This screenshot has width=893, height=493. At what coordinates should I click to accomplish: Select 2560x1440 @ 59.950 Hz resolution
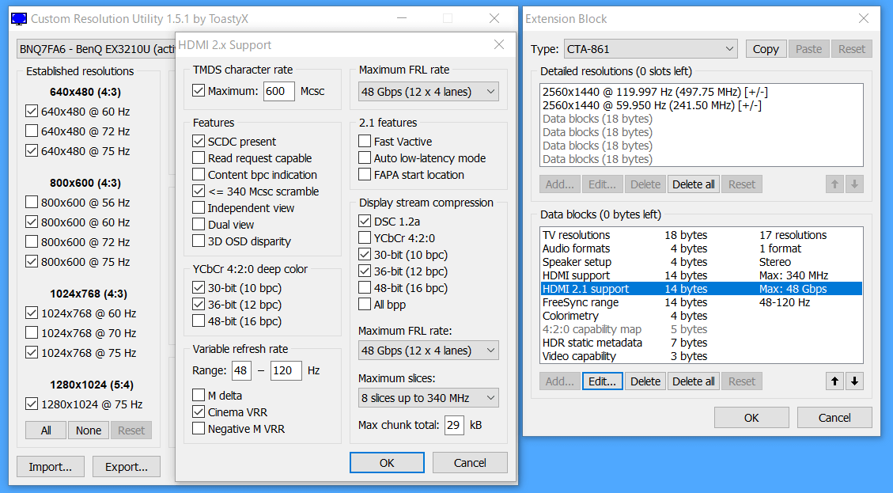701,105
